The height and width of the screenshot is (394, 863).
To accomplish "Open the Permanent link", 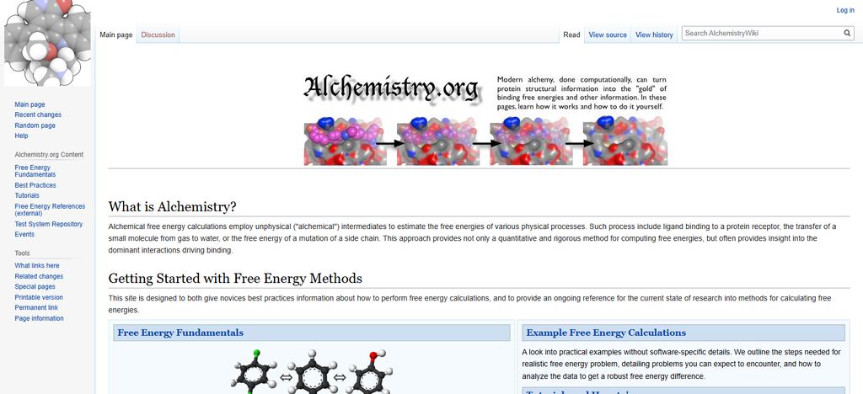I will pos(36,308).
